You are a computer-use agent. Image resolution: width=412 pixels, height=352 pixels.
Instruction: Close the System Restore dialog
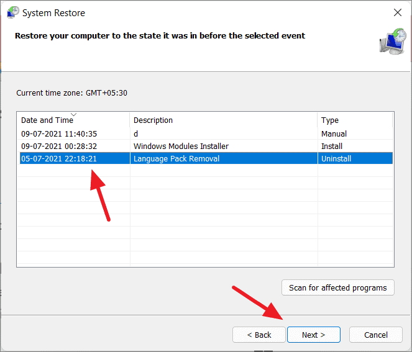click(x=397, y=12)
